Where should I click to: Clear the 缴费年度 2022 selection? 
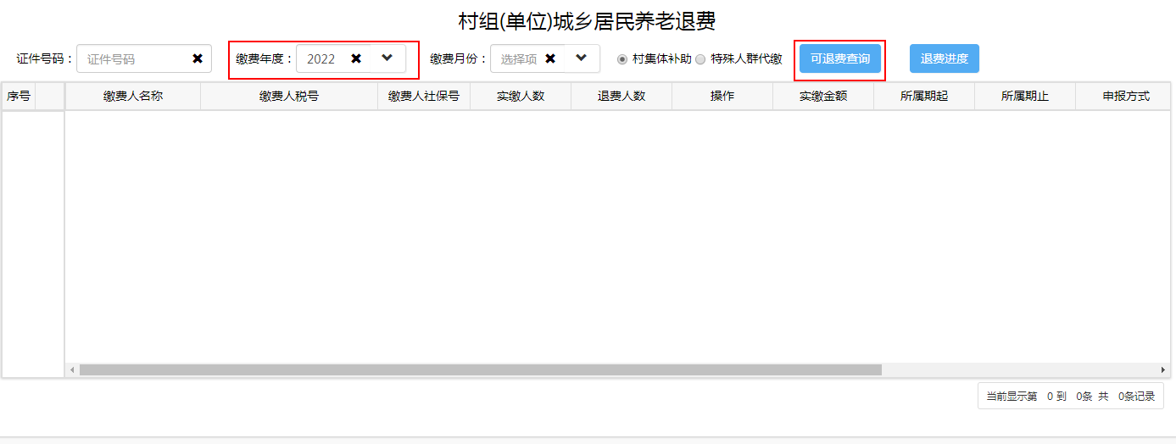[x=356, y=58]
